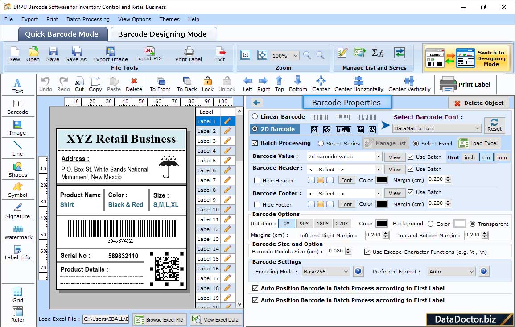Click Center Horizontally alignment icon
Viewport: 515px width, 327px height.
point(358,84)
